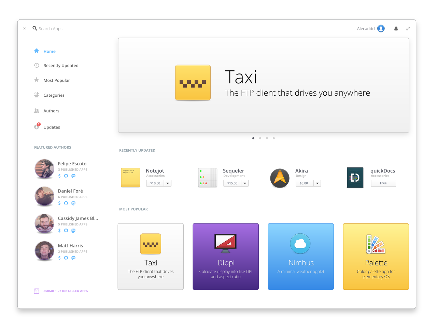Open Felipe Escoto's Mastodon icon
This screenshot has height=328, width=437.
(73, 176)
